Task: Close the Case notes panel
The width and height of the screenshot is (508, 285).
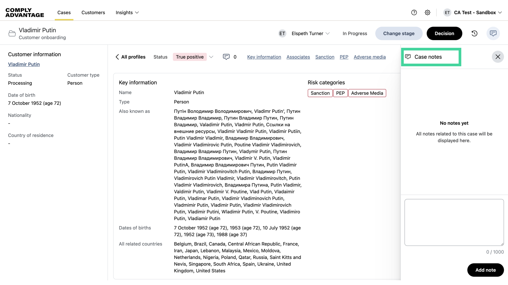Action: click(498, 57)
